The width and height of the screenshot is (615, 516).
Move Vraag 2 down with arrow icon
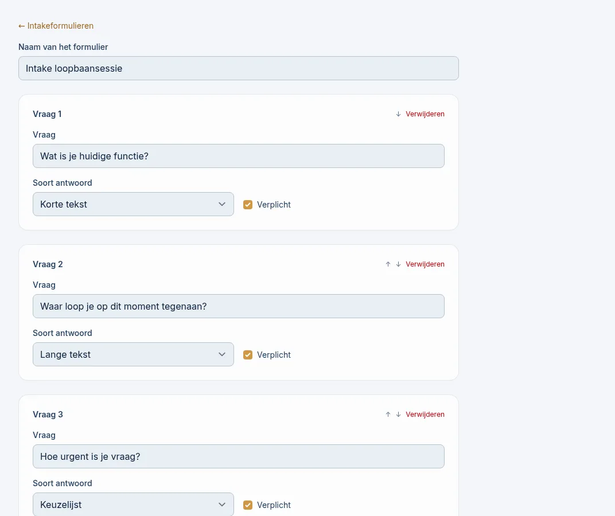click(x=398, y=264)
